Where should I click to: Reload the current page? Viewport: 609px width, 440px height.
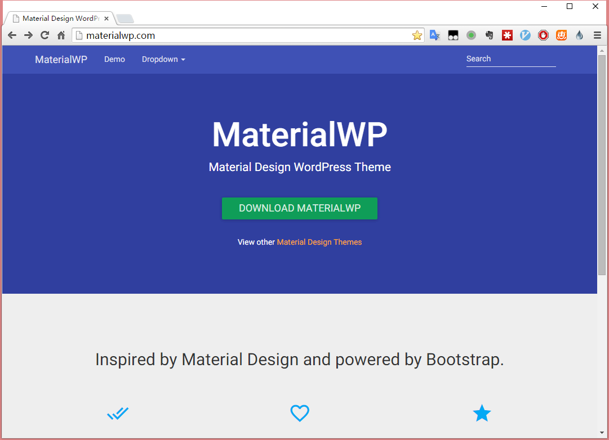pos(45,35)
